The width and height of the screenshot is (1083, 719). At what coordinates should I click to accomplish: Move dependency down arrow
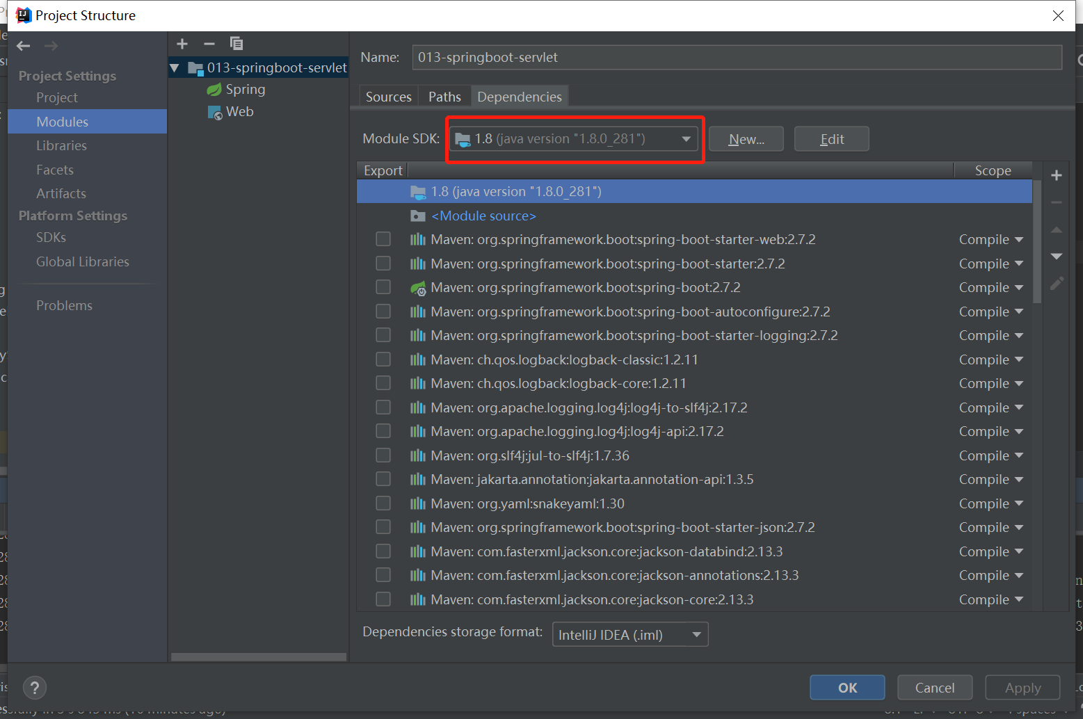pos(1057,257)
